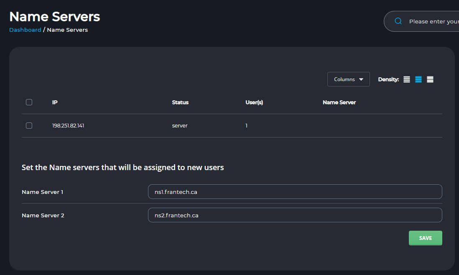Image resolution: width=459 pixels, height=275 pixels.
Task: Focus the search box at top right
Action: (433, 21)
